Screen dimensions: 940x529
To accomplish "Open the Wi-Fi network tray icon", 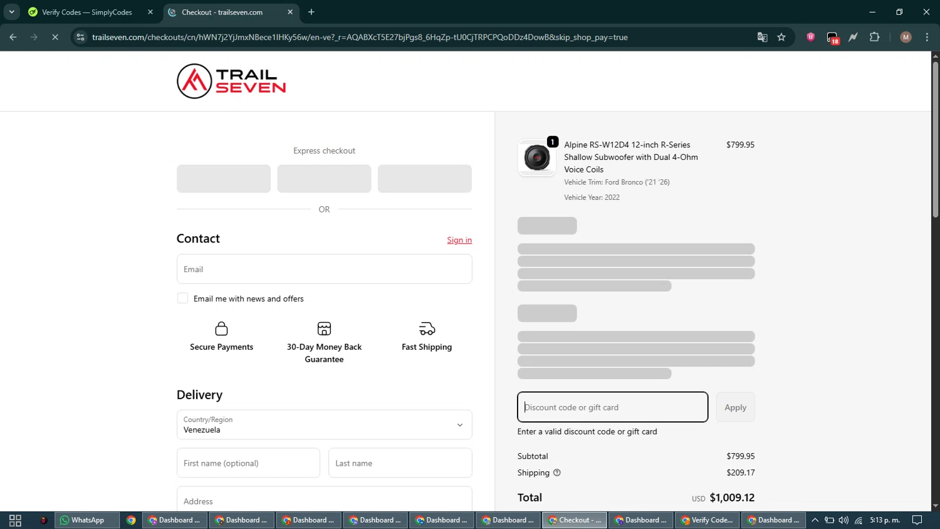I will (859, 520).
